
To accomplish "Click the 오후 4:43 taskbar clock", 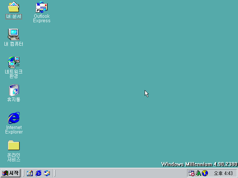I will coord(223,173).
